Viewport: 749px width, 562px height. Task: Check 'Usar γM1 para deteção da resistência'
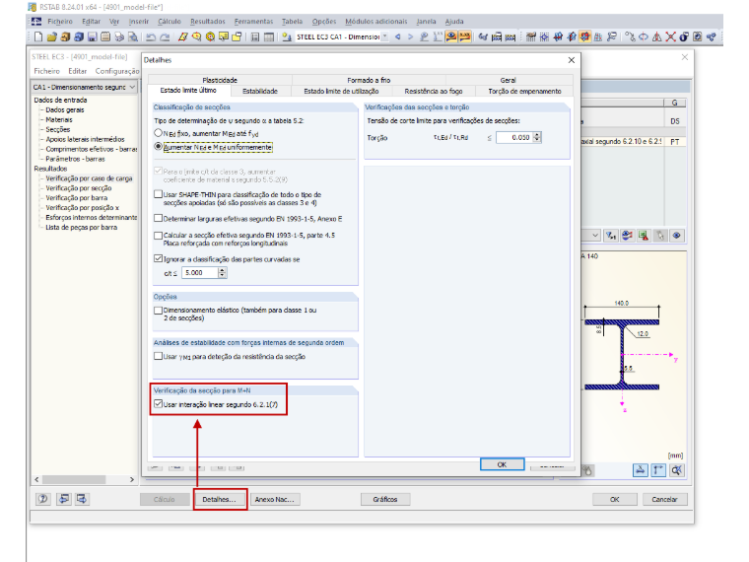[x=158, y=356]
